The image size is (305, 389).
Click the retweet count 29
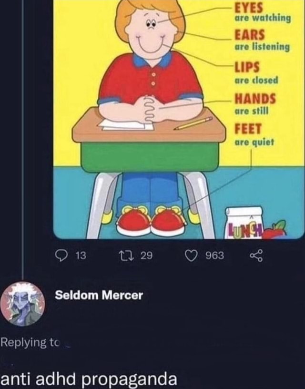point(146,257)
